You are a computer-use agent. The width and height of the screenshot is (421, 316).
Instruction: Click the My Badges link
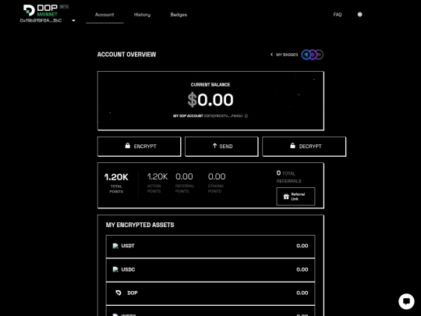(x=287, y=55)
